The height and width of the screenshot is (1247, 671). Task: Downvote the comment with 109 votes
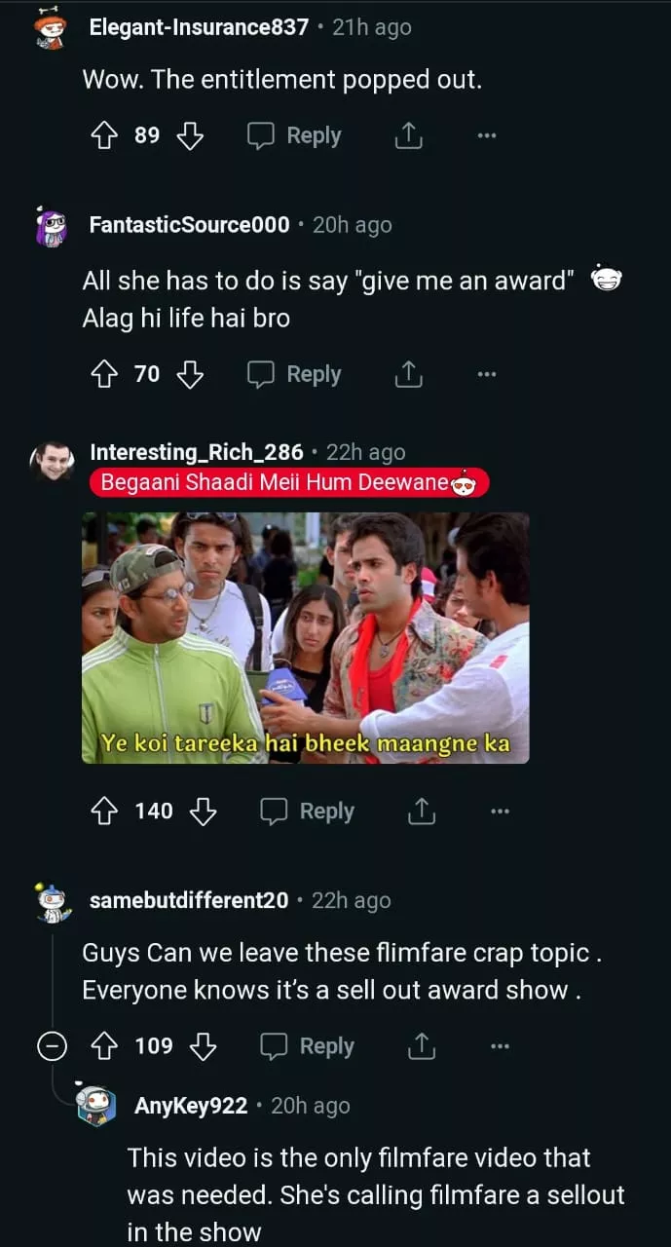click(x=203, y=1046)
